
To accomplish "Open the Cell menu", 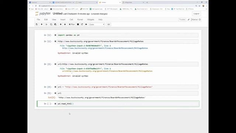I will [71, 20].
